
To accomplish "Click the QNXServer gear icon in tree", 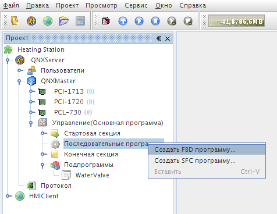I will click(20, 60).
